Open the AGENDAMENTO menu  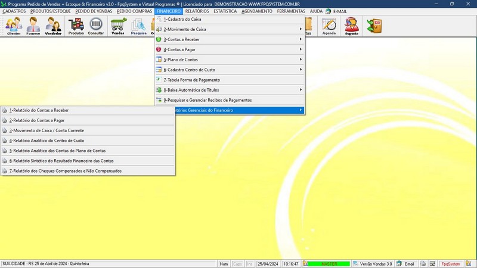coord(257,11)
